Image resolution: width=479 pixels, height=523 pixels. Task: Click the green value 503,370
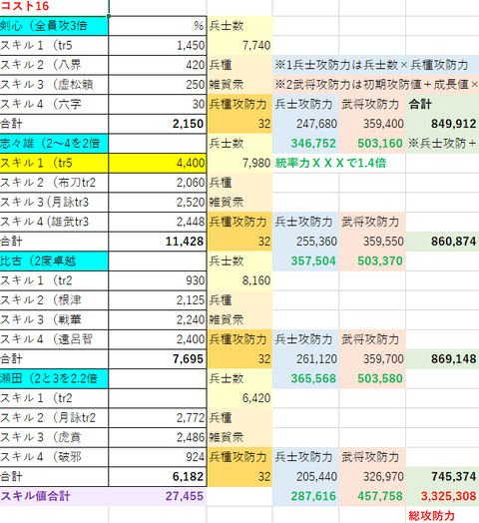click(x=372, y=261)
